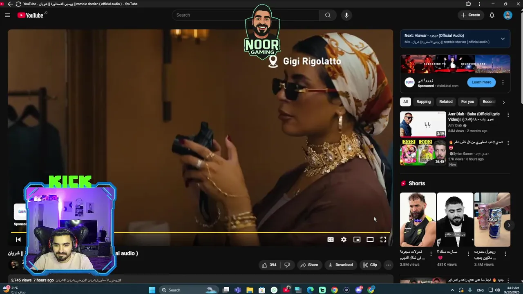Open the title bar's three-dot app menu
This screenshot has height=294, width=523.
point(479,4)
